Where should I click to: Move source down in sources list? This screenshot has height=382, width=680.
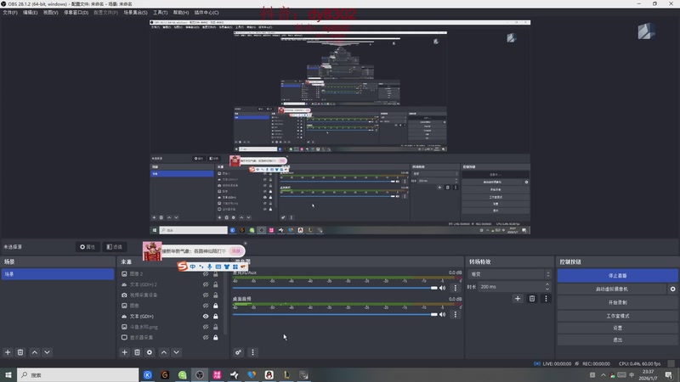[177, 352]
